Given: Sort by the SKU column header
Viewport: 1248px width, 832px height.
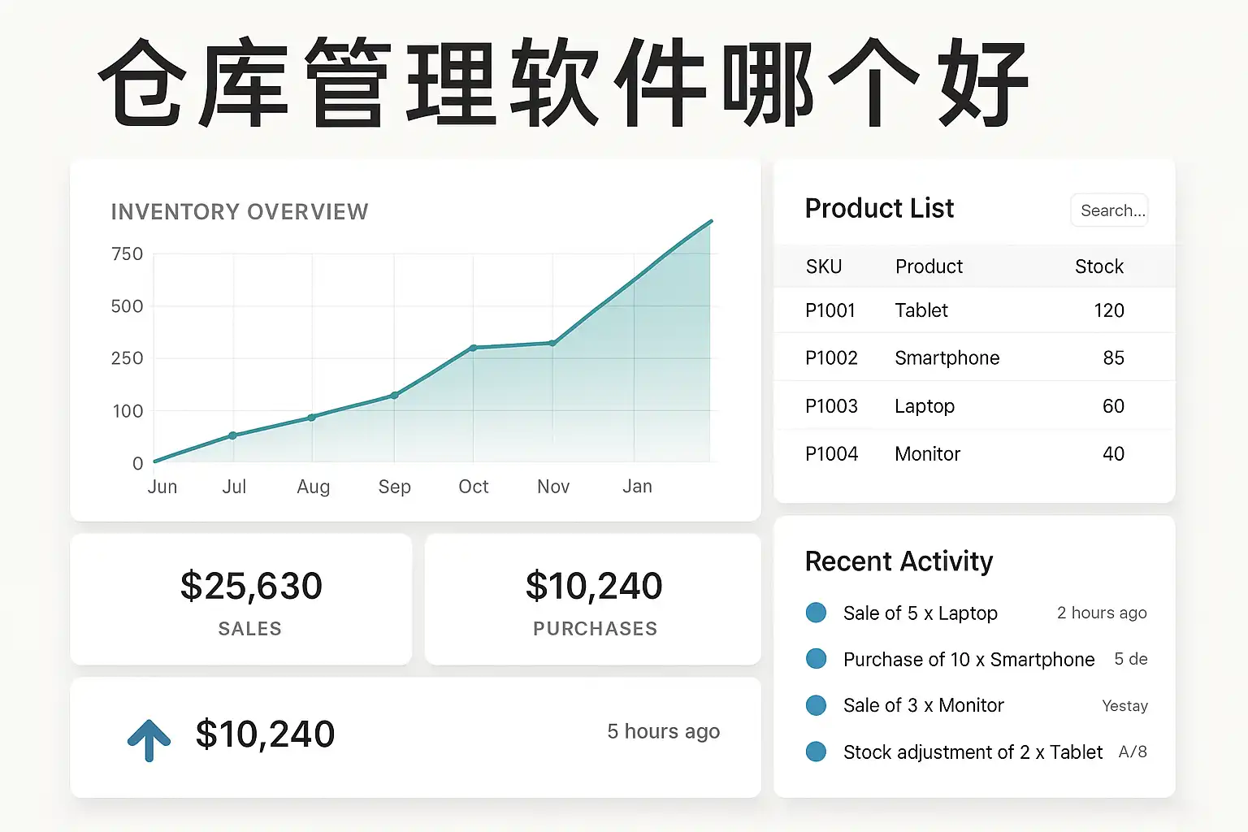Looking at the screenshot, I should tap(823, 266).
